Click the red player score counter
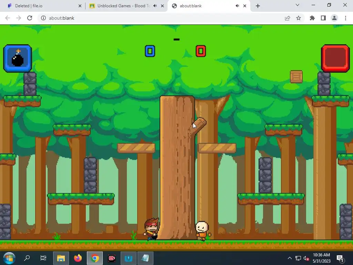 201,51
